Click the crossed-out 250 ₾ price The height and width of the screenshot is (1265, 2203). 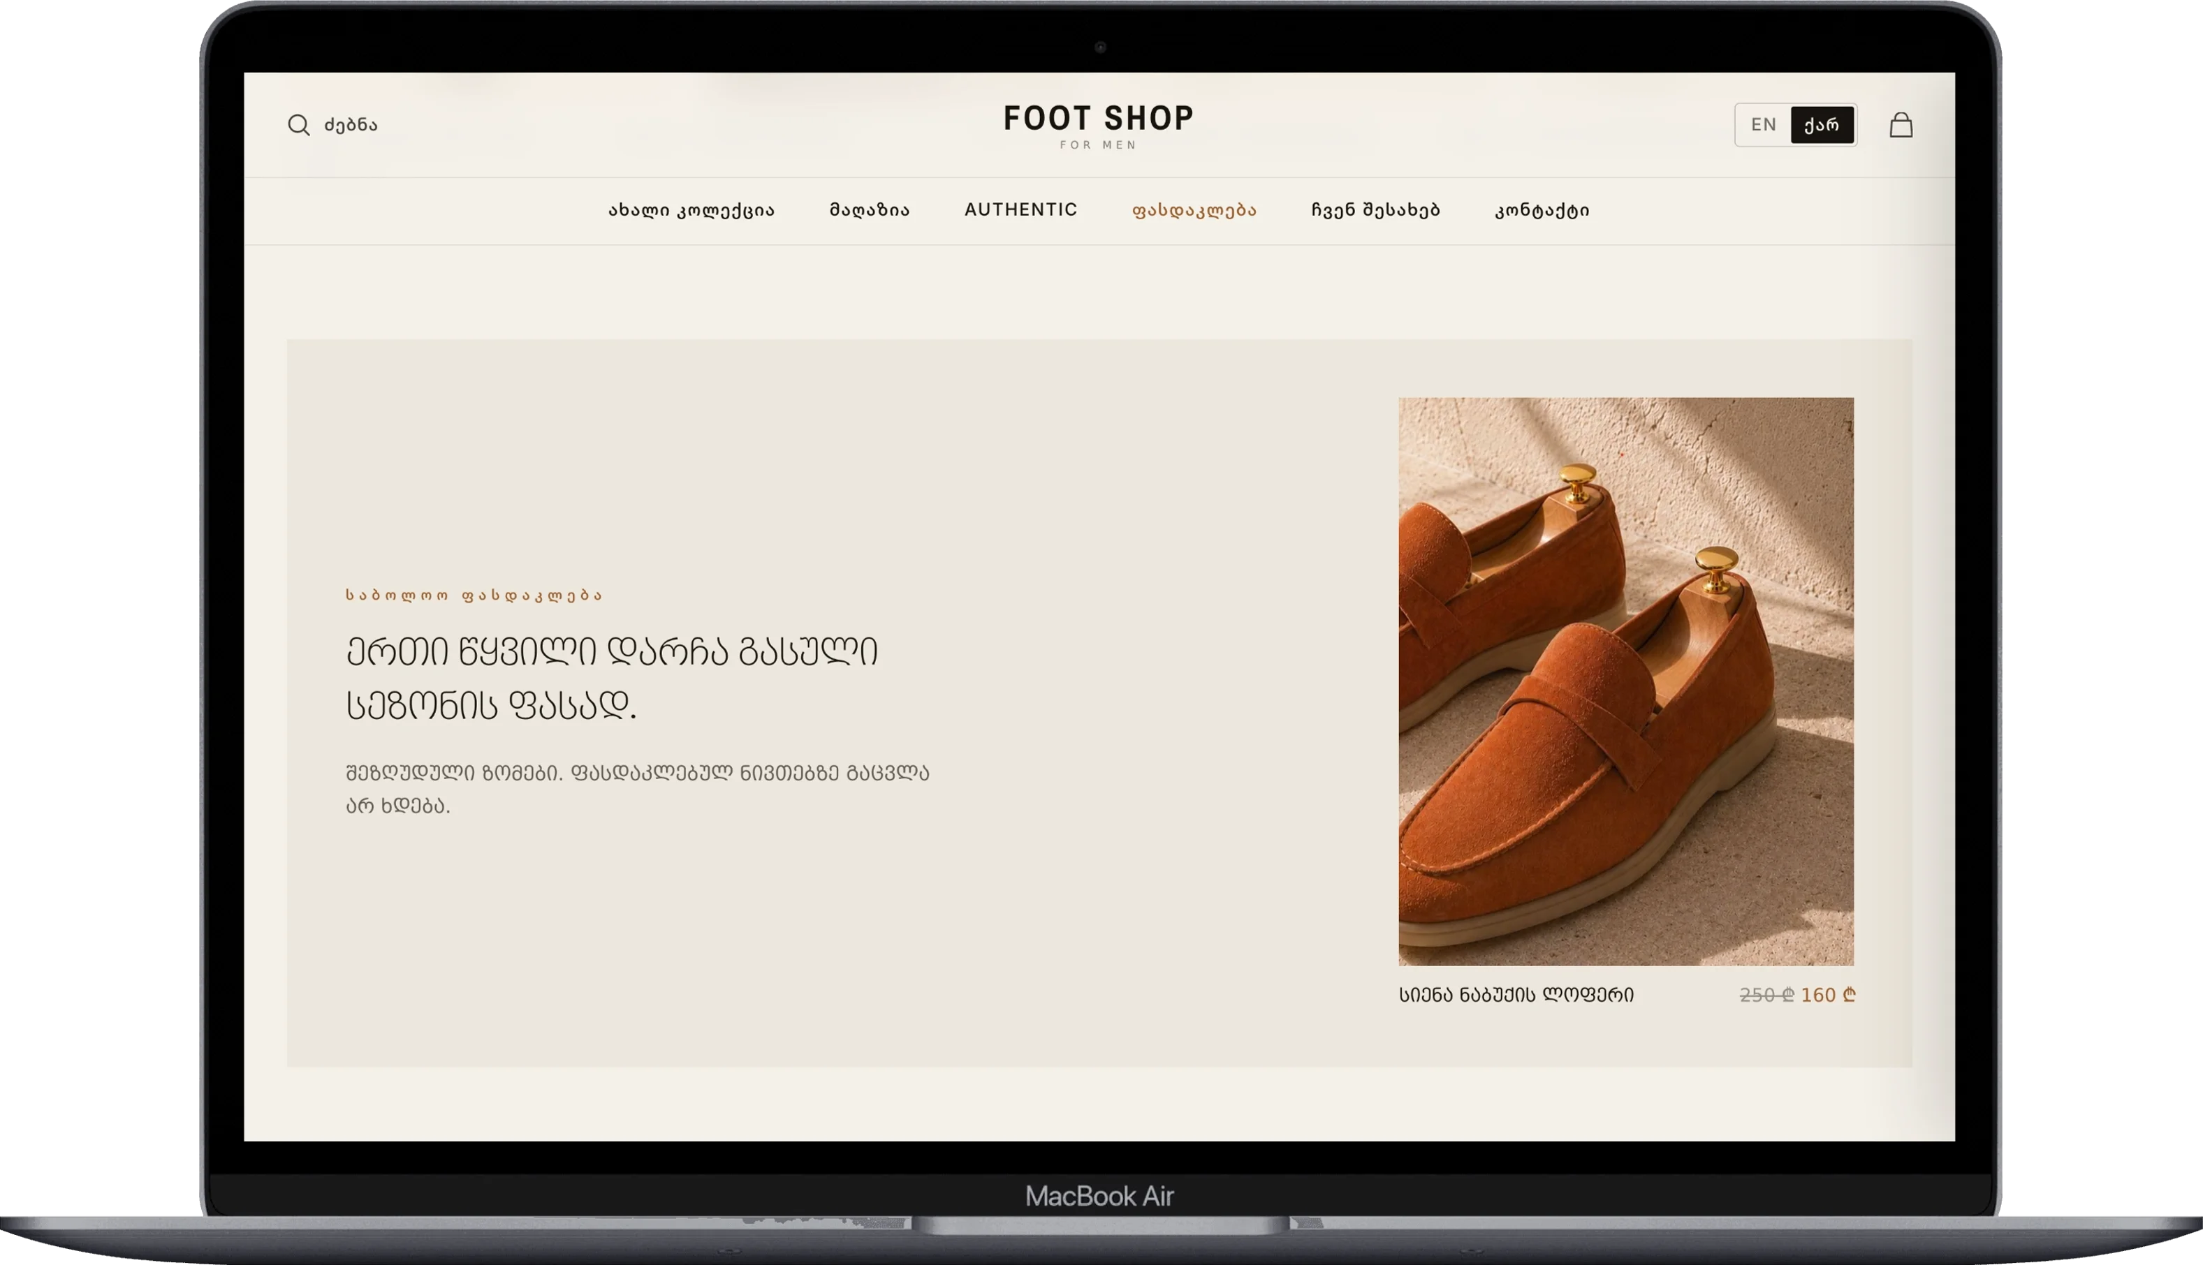(x=1766, y=995)
